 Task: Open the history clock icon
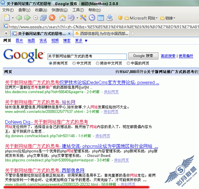92,18
